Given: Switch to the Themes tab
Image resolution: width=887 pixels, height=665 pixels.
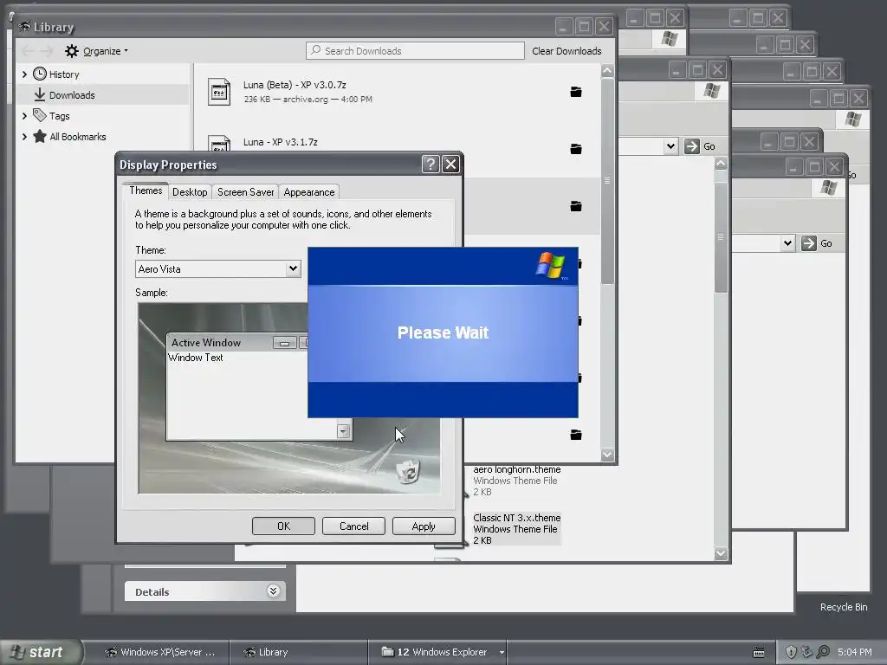Looking at the screenshot, I should pos(146,190).
